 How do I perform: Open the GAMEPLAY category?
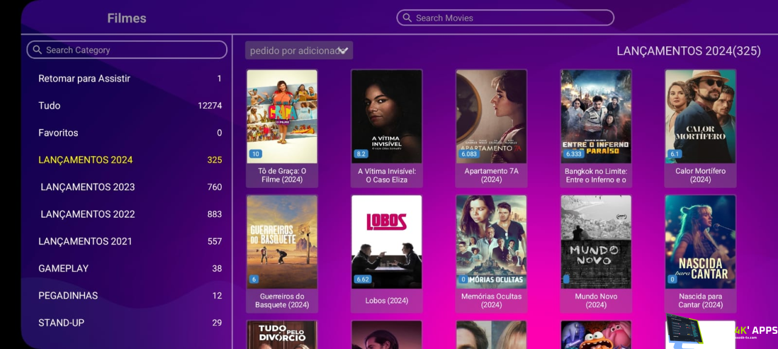(x=130, y=268)
